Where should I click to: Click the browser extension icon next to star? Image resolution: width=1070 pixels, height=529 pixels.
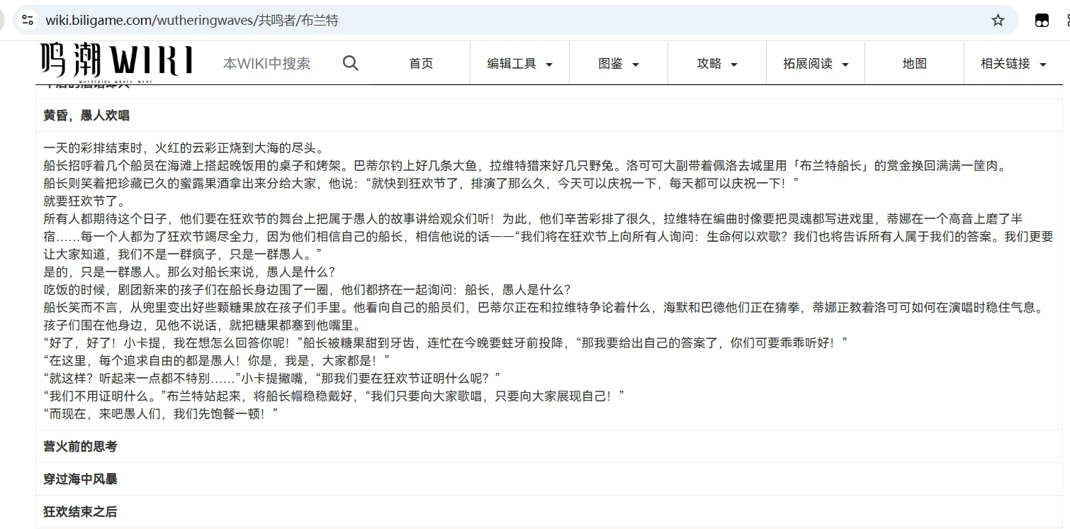pyautogui.click(x=1042, y=21)
